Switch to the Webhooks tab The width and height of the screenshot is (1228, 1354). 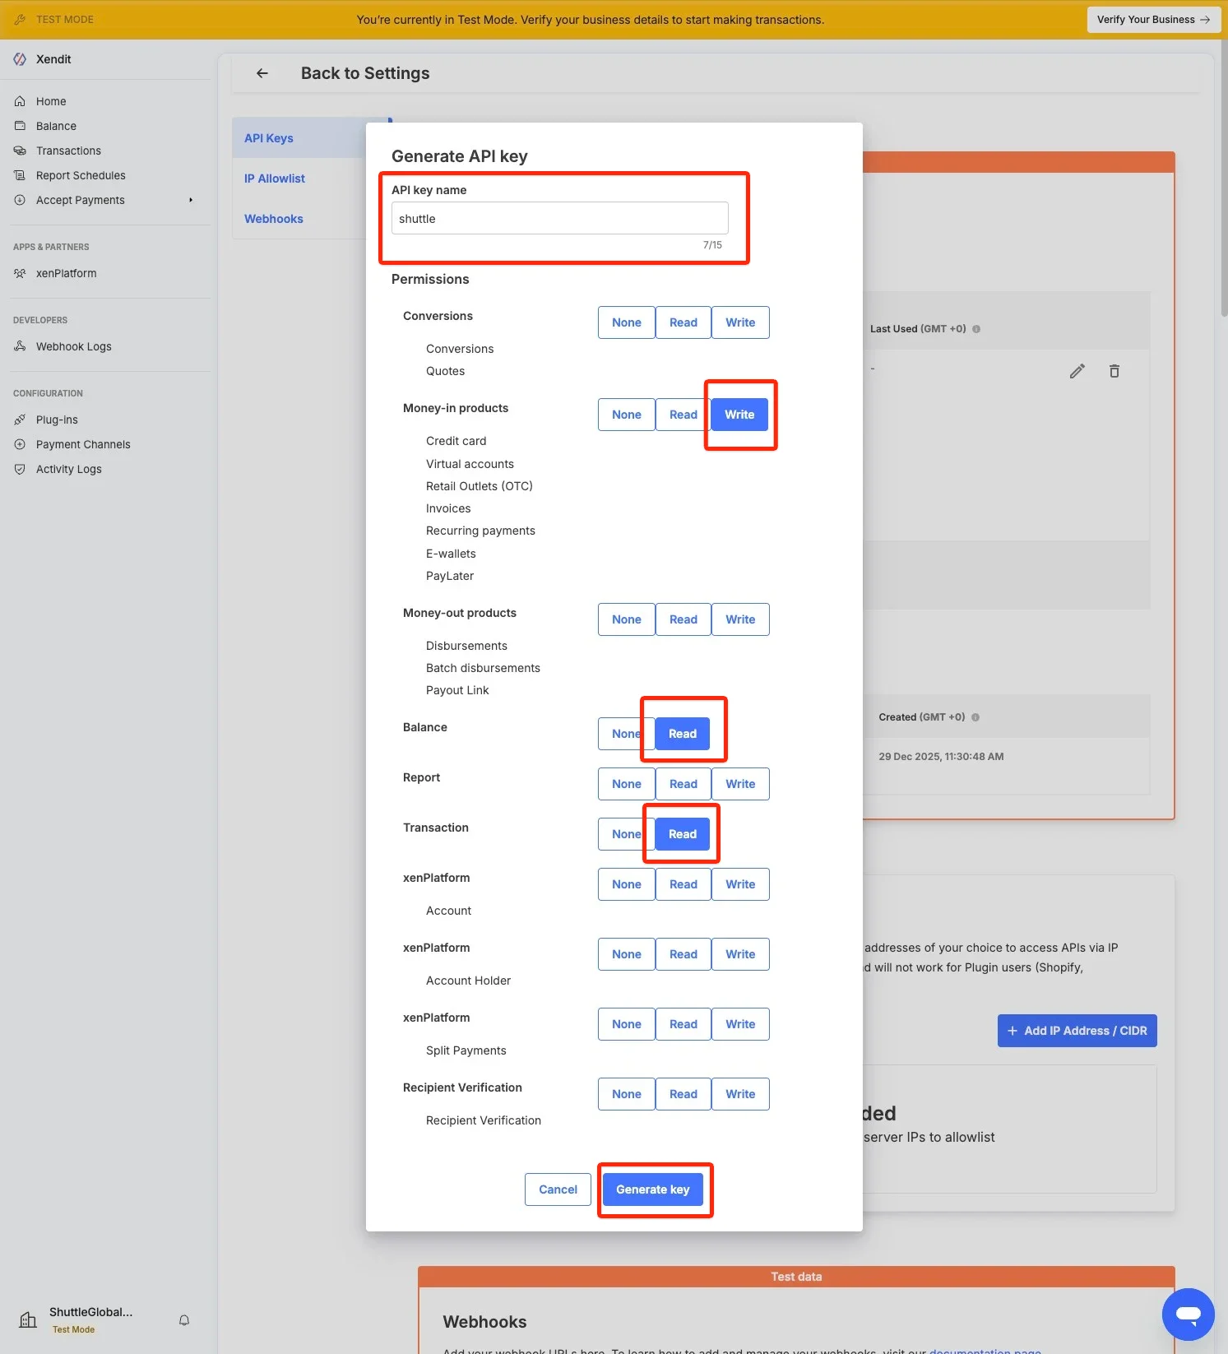click(x=274, y=219)
